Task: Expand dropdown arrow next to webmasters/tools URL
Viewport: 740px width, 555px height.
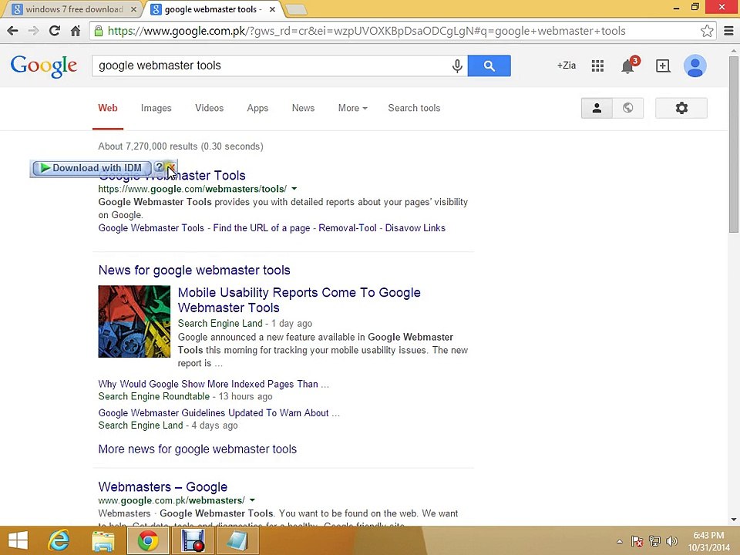Action: point(294,189)
